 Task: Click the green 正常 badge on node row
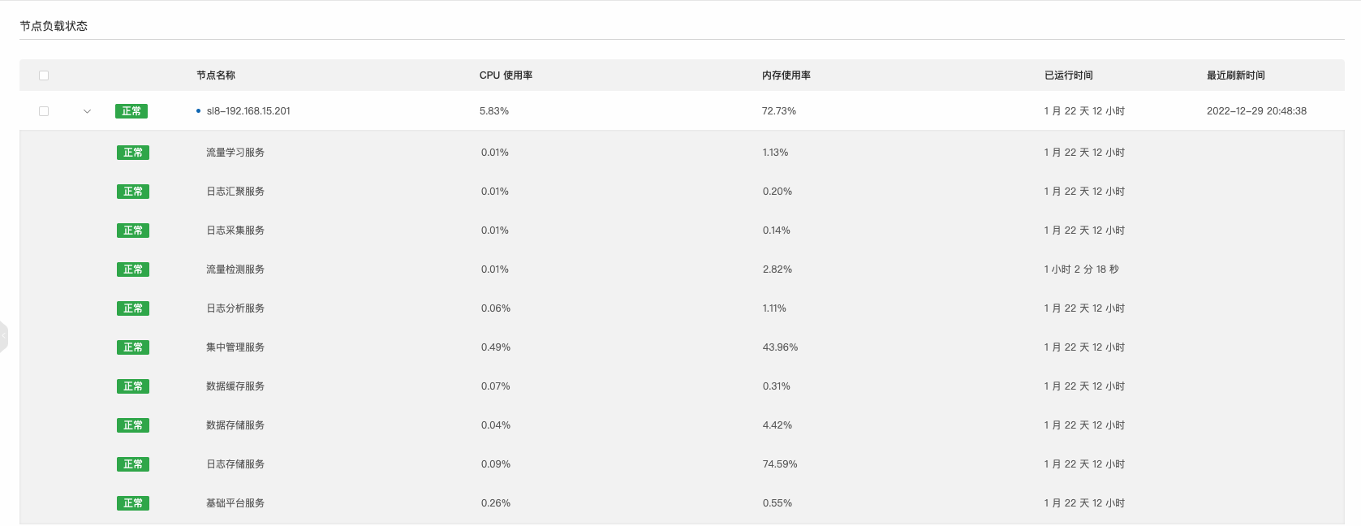(x=131, y=111)
